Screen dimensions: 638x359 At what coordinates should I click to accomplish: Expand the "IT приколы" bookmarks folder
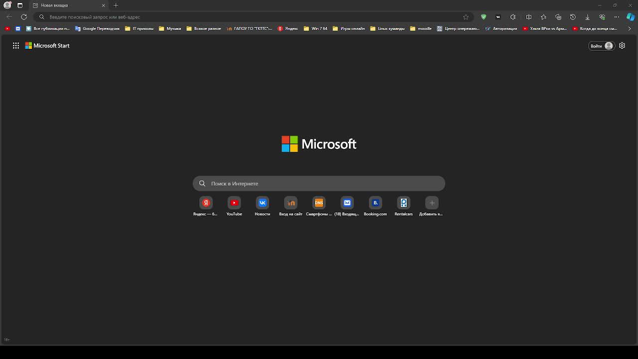click(x=139, y=28)
